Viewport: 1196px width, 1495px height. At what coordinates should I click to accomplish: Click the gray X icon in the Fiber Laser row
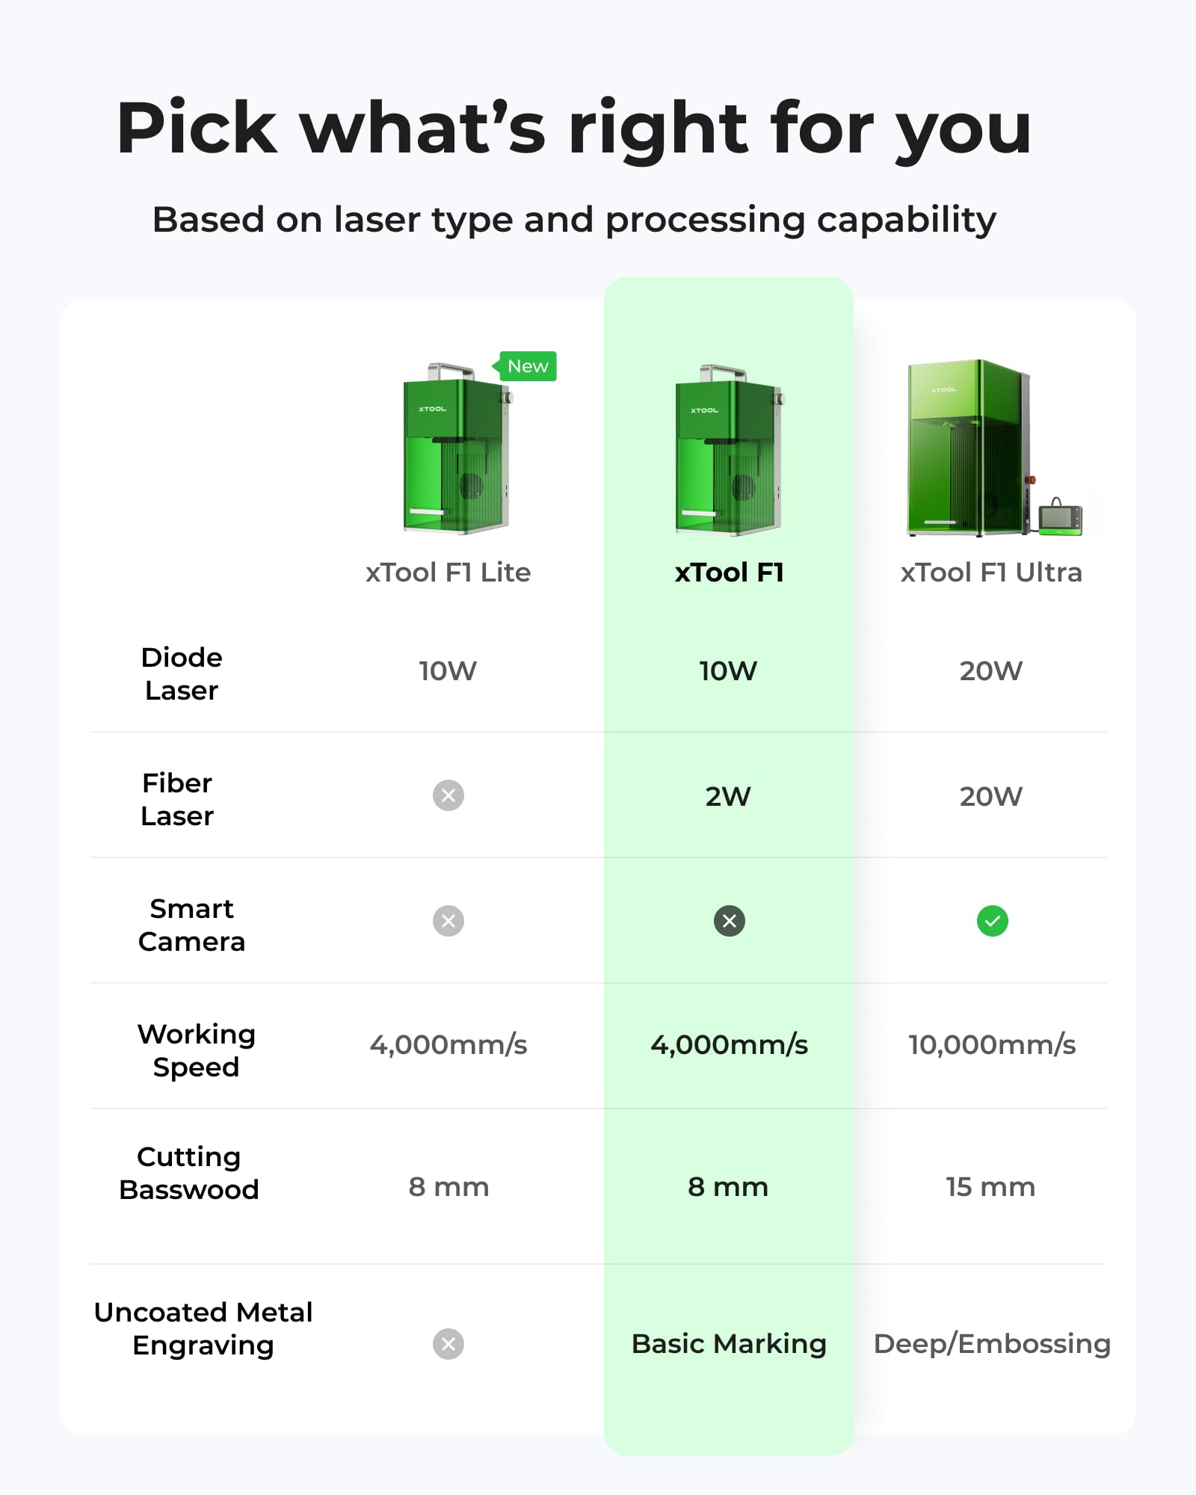tap(449, 795)
